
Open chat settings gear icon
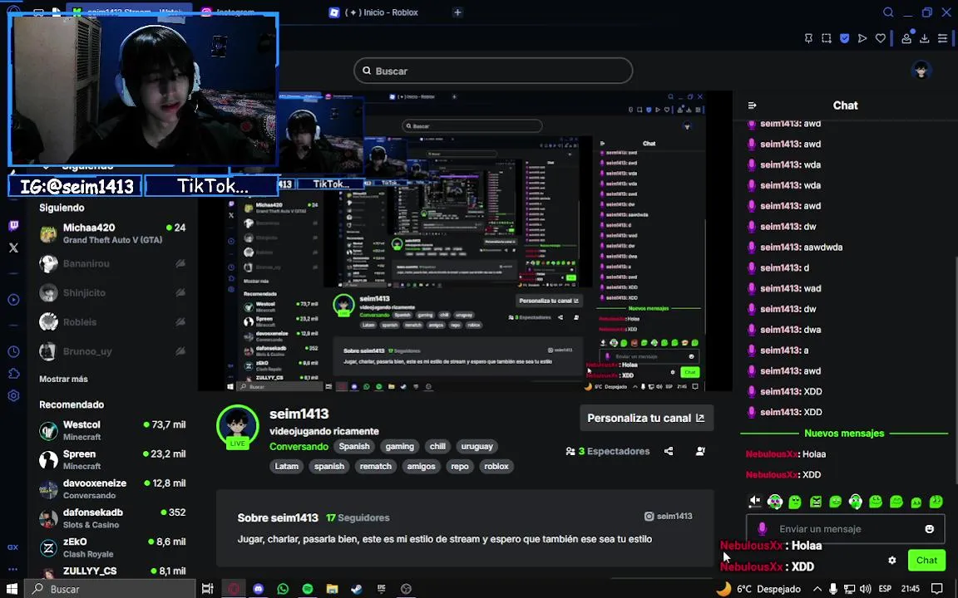[x=892, y=560]
